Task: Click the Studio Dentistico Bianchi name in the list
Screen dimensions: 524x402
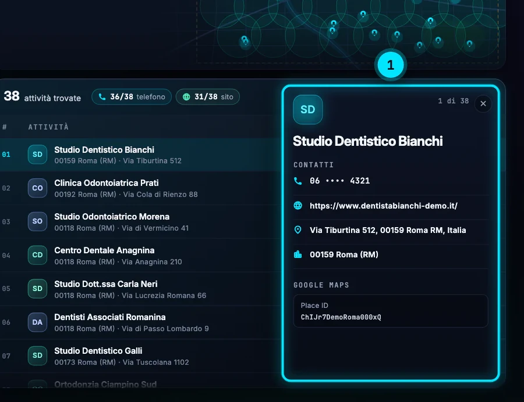Action: (x=104, y=150)
